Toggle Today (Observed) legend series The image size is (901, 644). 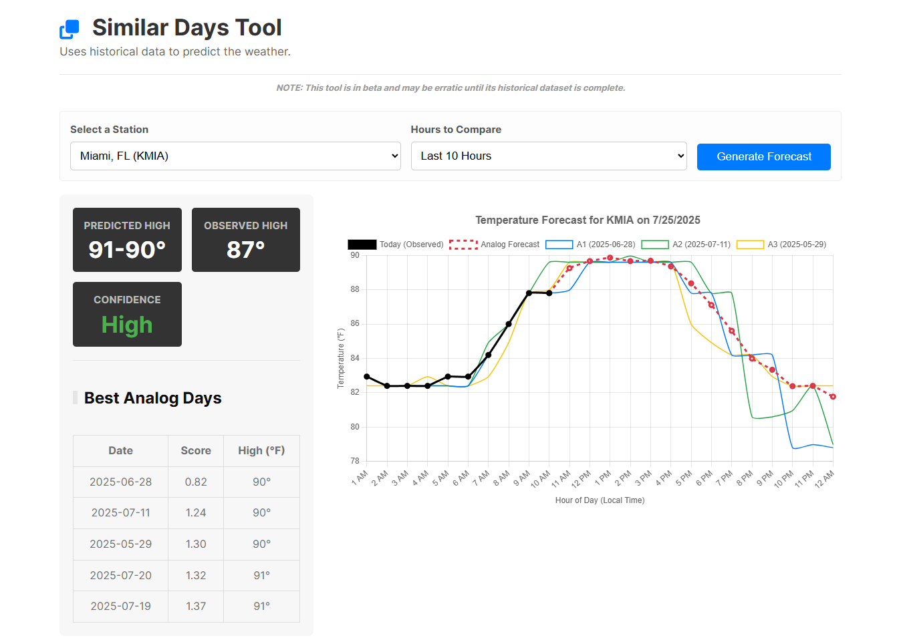point(395,245)
